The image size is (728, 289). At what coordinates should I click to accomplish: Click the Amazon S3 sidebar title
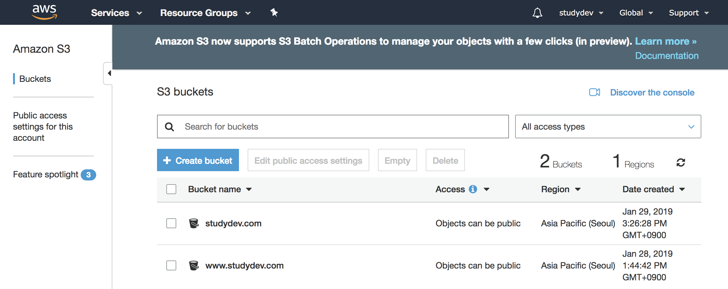point(42,49)
